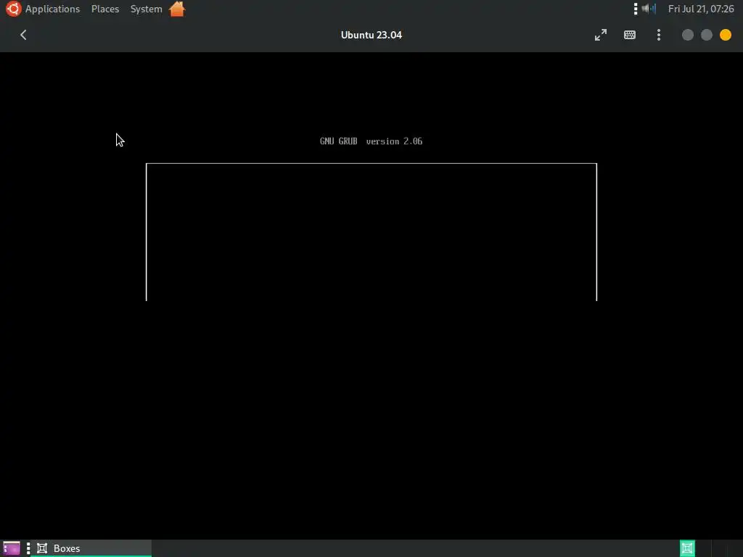Open the calendar from the clock

701,9
